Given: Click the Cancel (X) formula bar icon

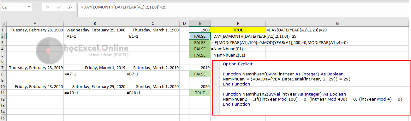Looking at the screenshot, I should coord(48,7).
